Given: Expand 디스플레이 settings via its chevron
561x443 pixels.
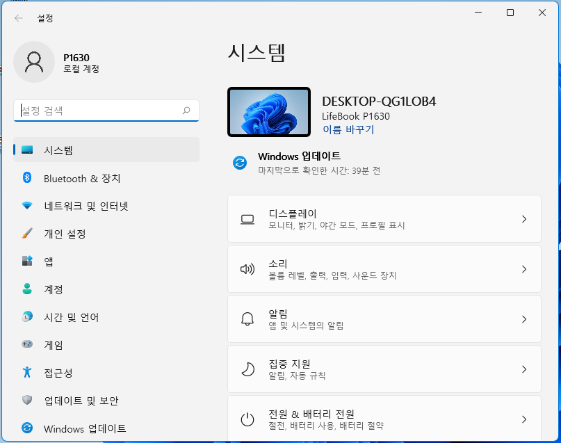Looking at the screenshot, I should pyautogui.click(x=524, y=219).
